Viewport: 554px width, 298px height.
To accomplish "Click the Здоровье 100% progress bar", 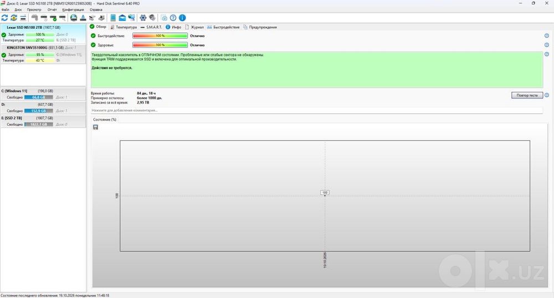I will [160, 45].
